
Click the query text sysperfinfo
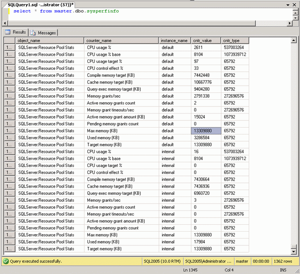103,11
